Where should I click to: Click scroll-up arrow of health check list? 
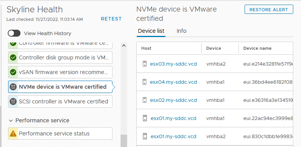[124, 46]
